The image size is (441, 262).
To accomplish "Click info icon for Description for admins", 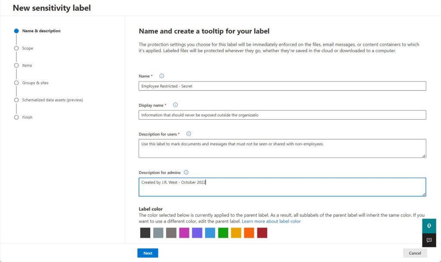I will [x=186, y=173].
